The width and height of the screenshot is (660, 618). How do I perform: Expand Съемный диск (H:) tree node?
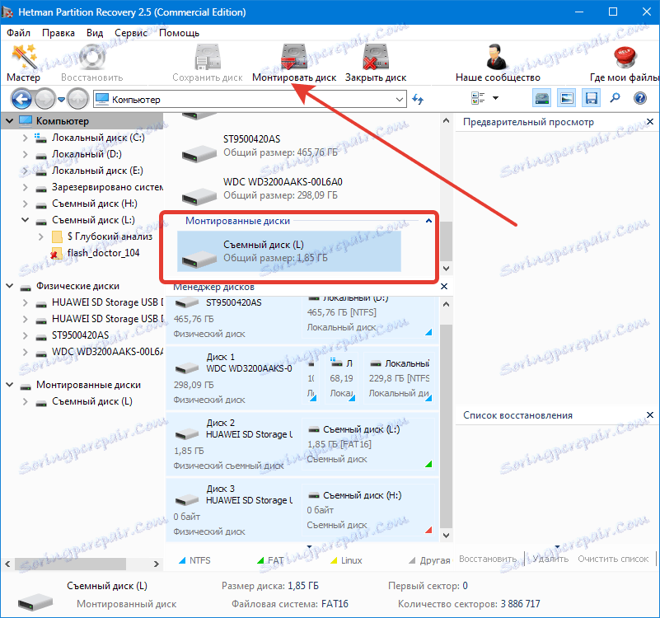[26, 204]
